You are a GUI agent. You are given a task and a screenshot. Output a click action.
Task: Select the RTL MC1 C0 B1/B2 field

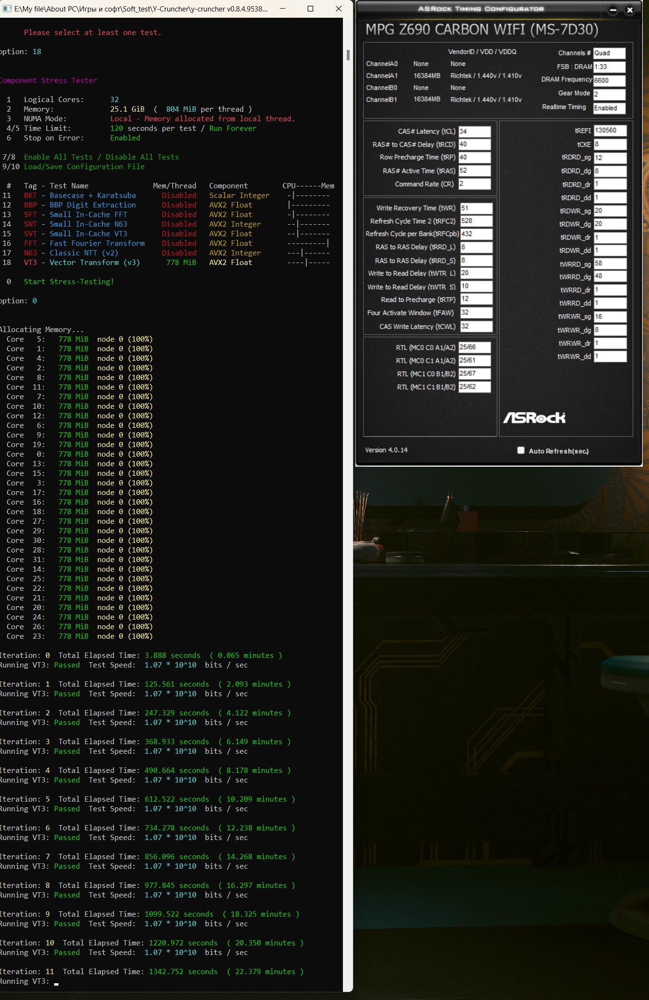coord(475,374)
